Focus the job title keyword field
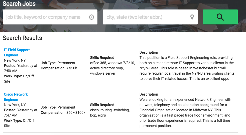The height and width of the screenshot is (135, 246). pos(45,17)
